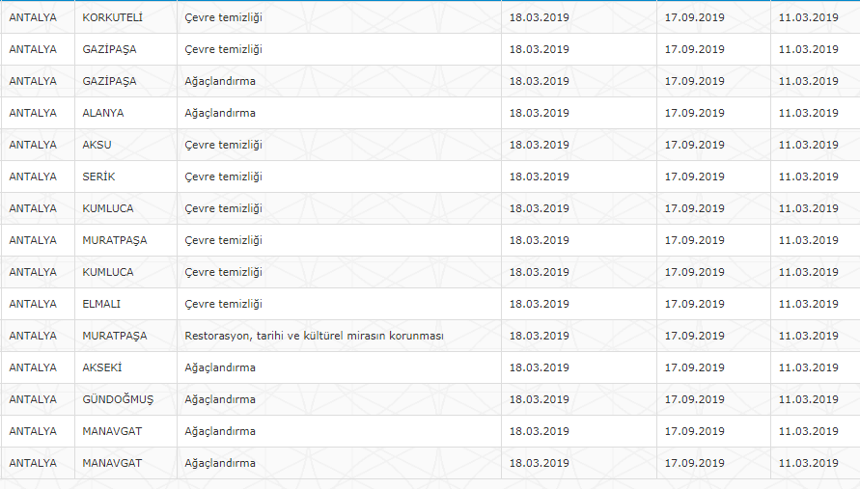Click the KORKUTELİ district cell
Image resolution: width=860 pixels, height=489 pixels.
pyautogui.click(x=112, y=17)
